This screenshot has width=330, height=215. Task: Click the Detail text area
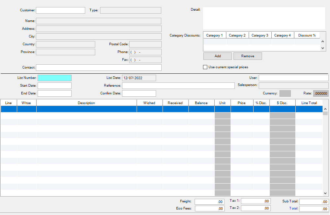(x=264, y=18)
